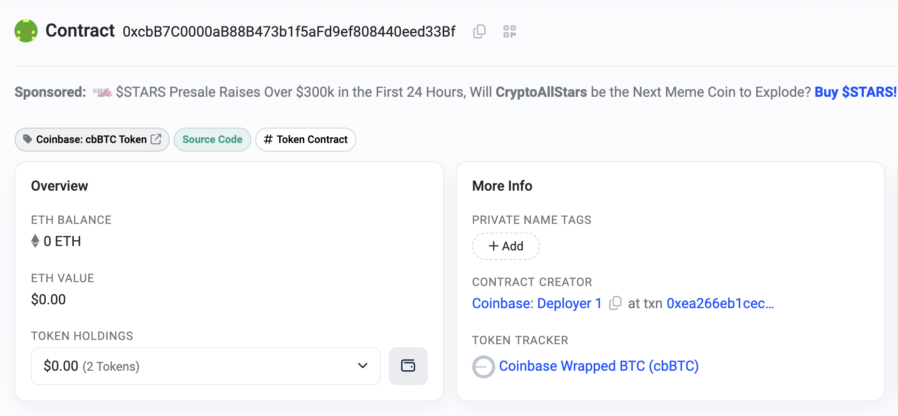This screenshot has width=898, height=416.
Task: Click the Buy $STARS! sponsored link
Action: tap(855, 92)
